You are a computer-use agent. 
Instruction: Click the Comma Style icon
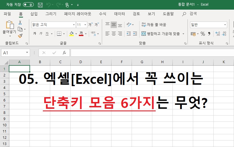click(209, 34)
